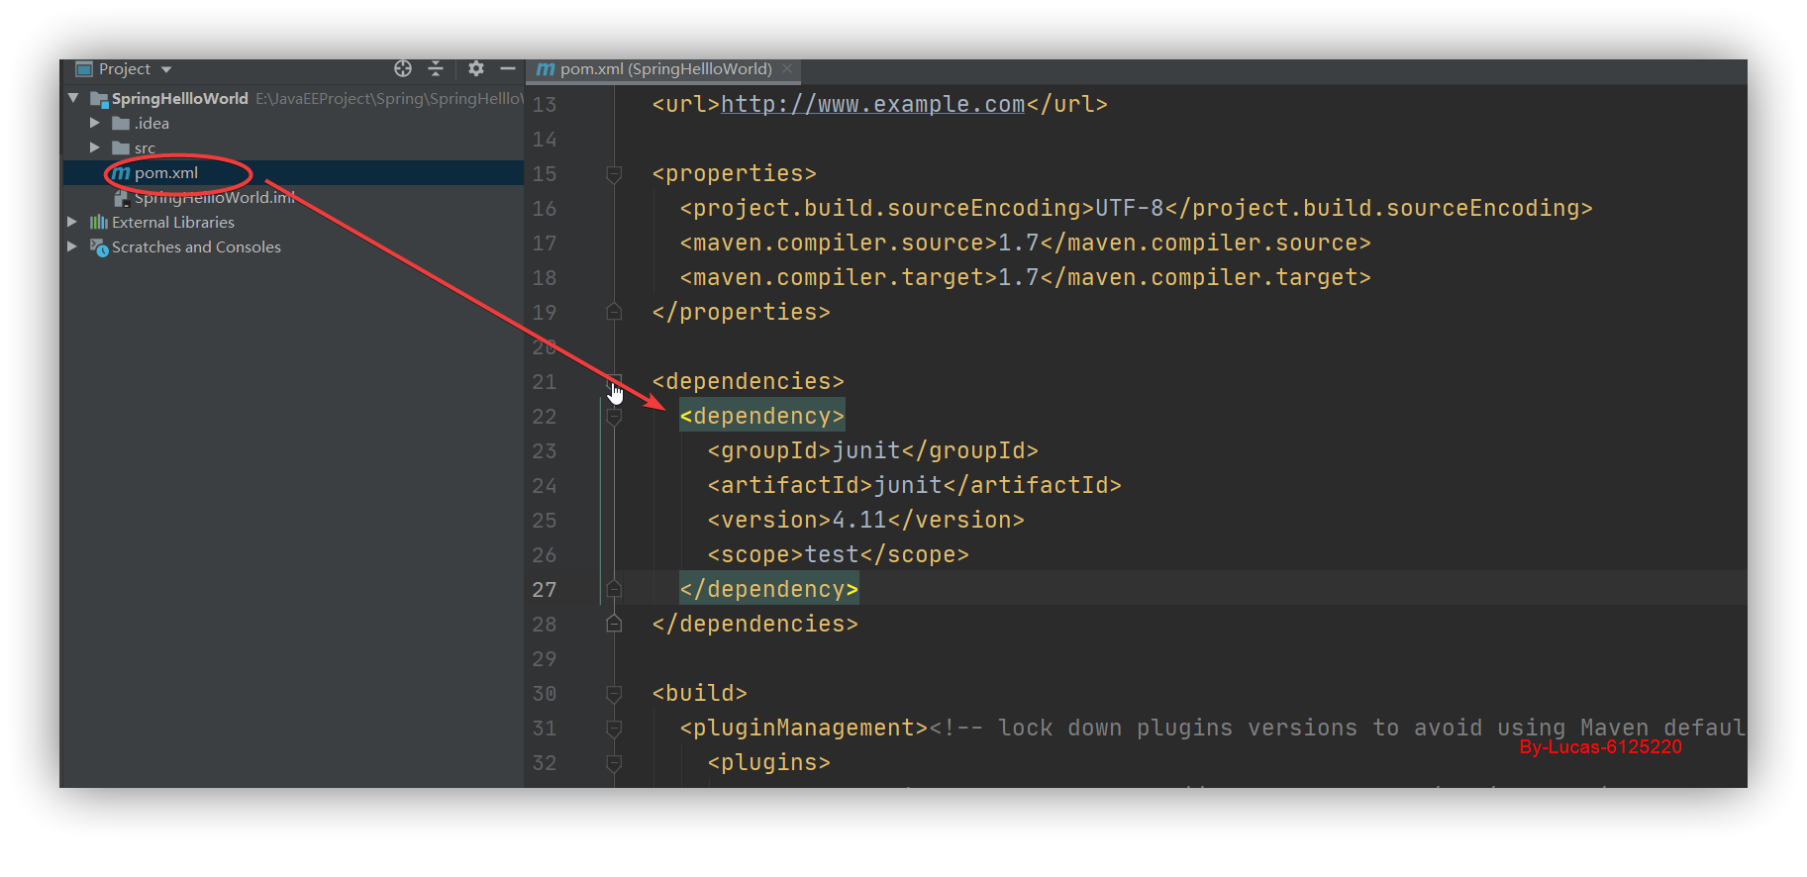Image resolution: width=1807 pixels, height=877 pixels.
Task: Click the maven.compiler.source 1.7 line
Action: click(x=1025, y=244)
